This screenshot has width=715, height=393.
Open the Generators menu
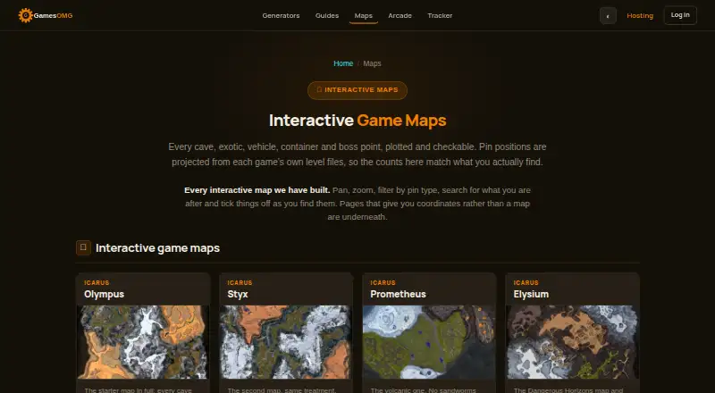(281, 15)
